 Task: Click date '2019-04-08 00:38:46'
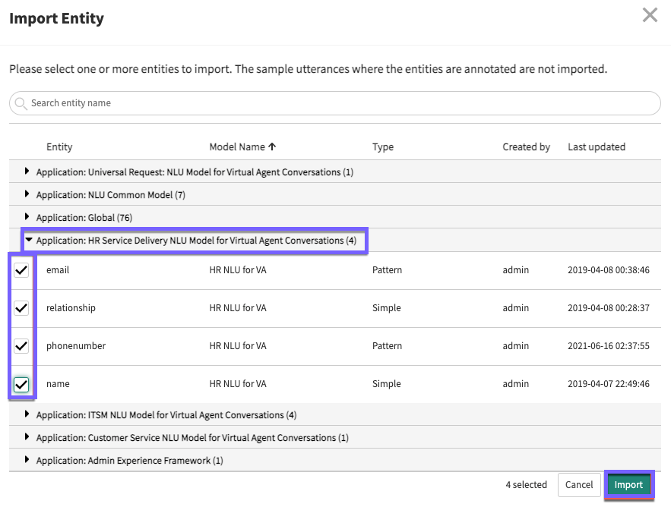tap(609, 269)
